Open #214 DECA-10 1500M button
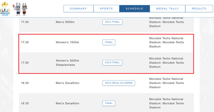This screenshot has width=214, height=112. [x=119, y=83]
